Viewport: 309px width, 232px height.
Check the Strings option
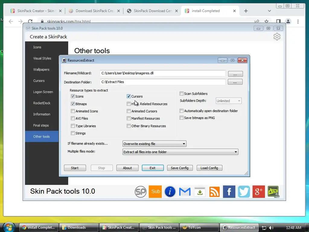73,133
